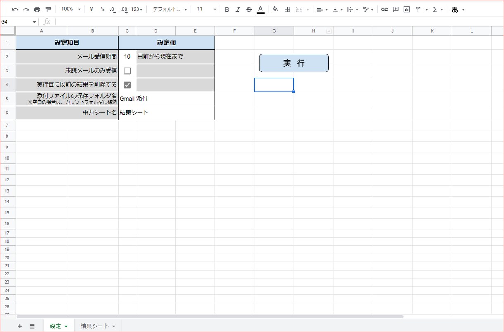Click the formula bar input
Image resolution: width=504 pixels, height=332 pixels.
[279, 21]
